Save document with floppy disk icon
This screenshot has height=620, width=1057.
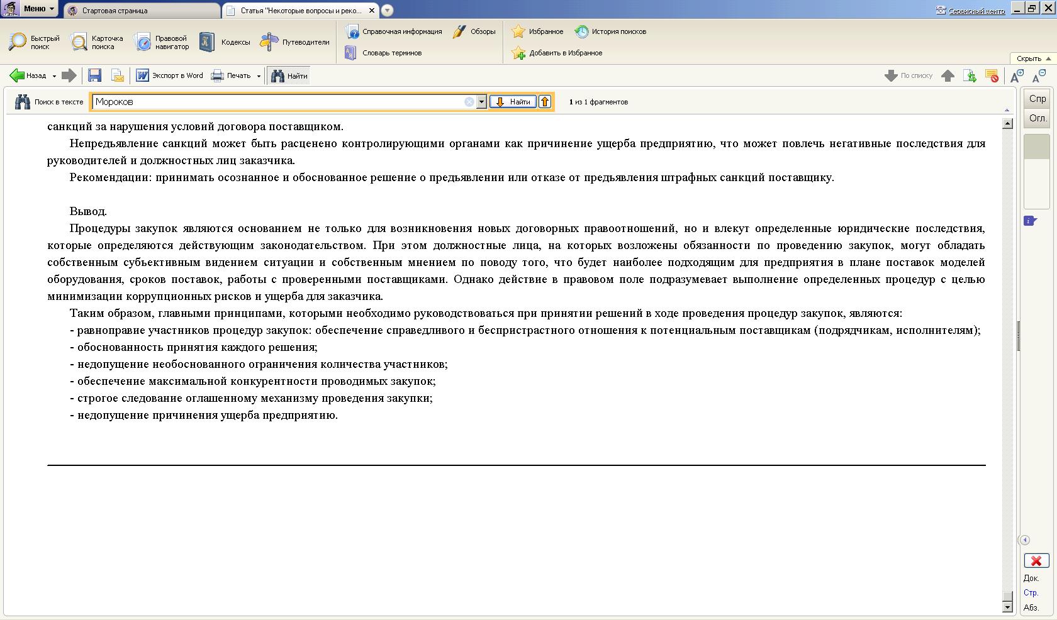click(x=95, y=75)
